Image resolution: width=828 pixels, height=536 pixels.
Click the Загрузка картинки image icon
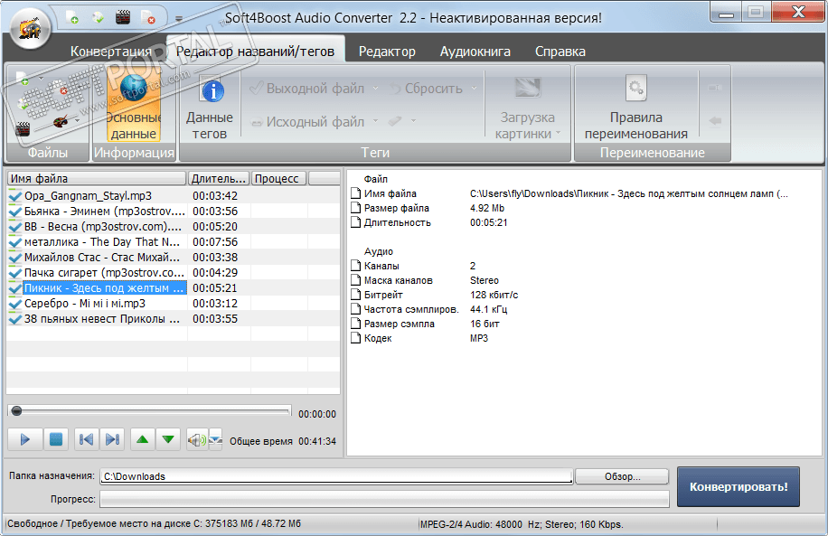[528, 89]
